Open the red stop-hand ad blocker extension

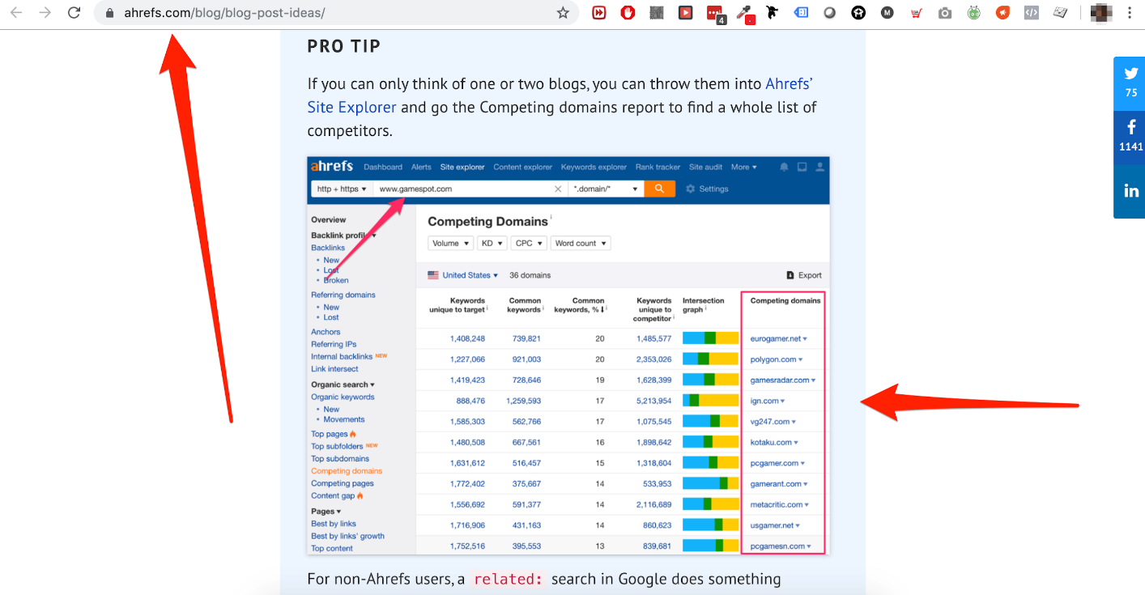(x=628, y=13)
